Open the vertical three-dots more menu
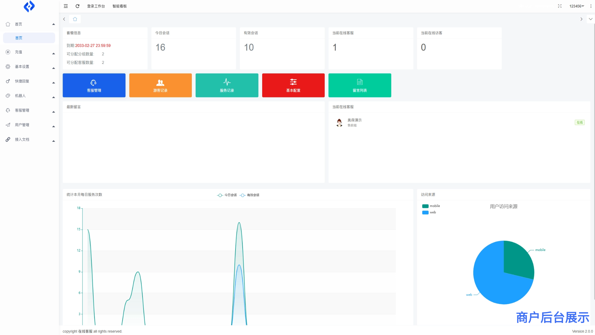595x335 pixels. pyautogui.click(x=591, y=6)
